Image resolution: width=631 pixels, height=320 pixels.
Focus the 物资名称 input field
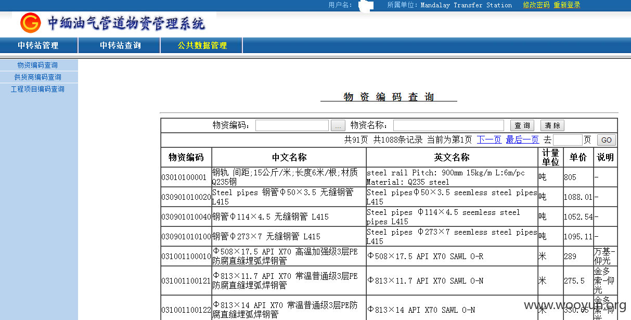pos(448,125)
